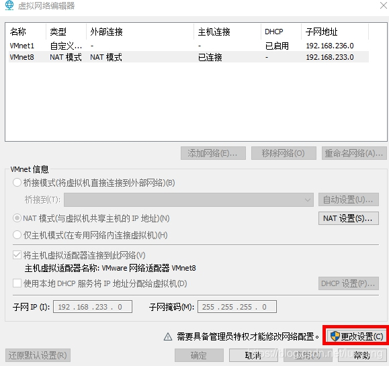The image size is (389, 366).
Task: Sort by 类型 column header
Action: tap(67, 32)
